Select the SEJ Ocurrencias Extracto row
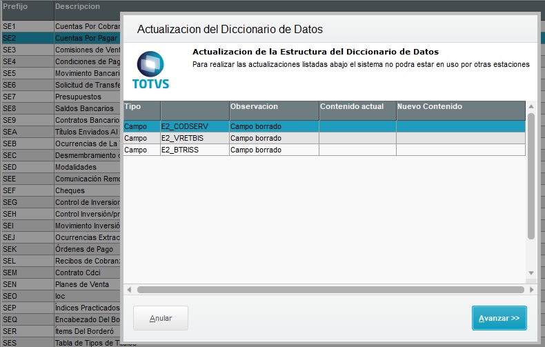This screenshot has width=545, height=347. [61, 237]
